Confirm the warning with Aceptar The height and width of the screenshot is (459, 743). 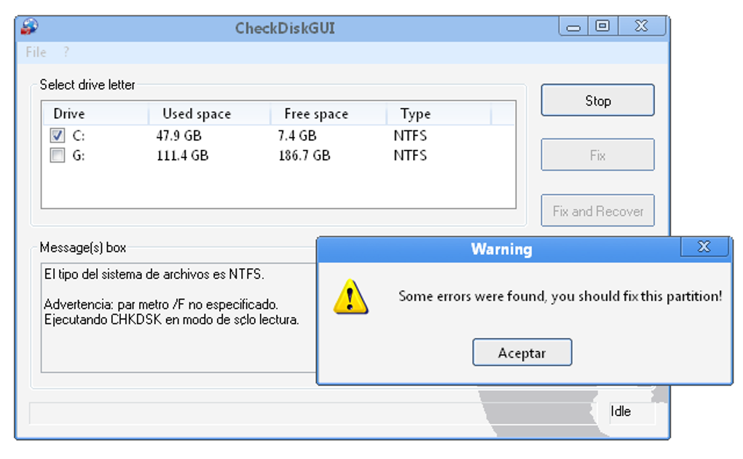point(522,353)
